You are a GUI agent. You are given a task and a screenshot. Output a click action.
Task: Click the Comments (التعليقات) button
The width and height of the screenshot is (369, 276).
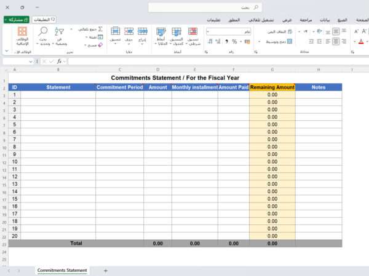tap(44, 20)
